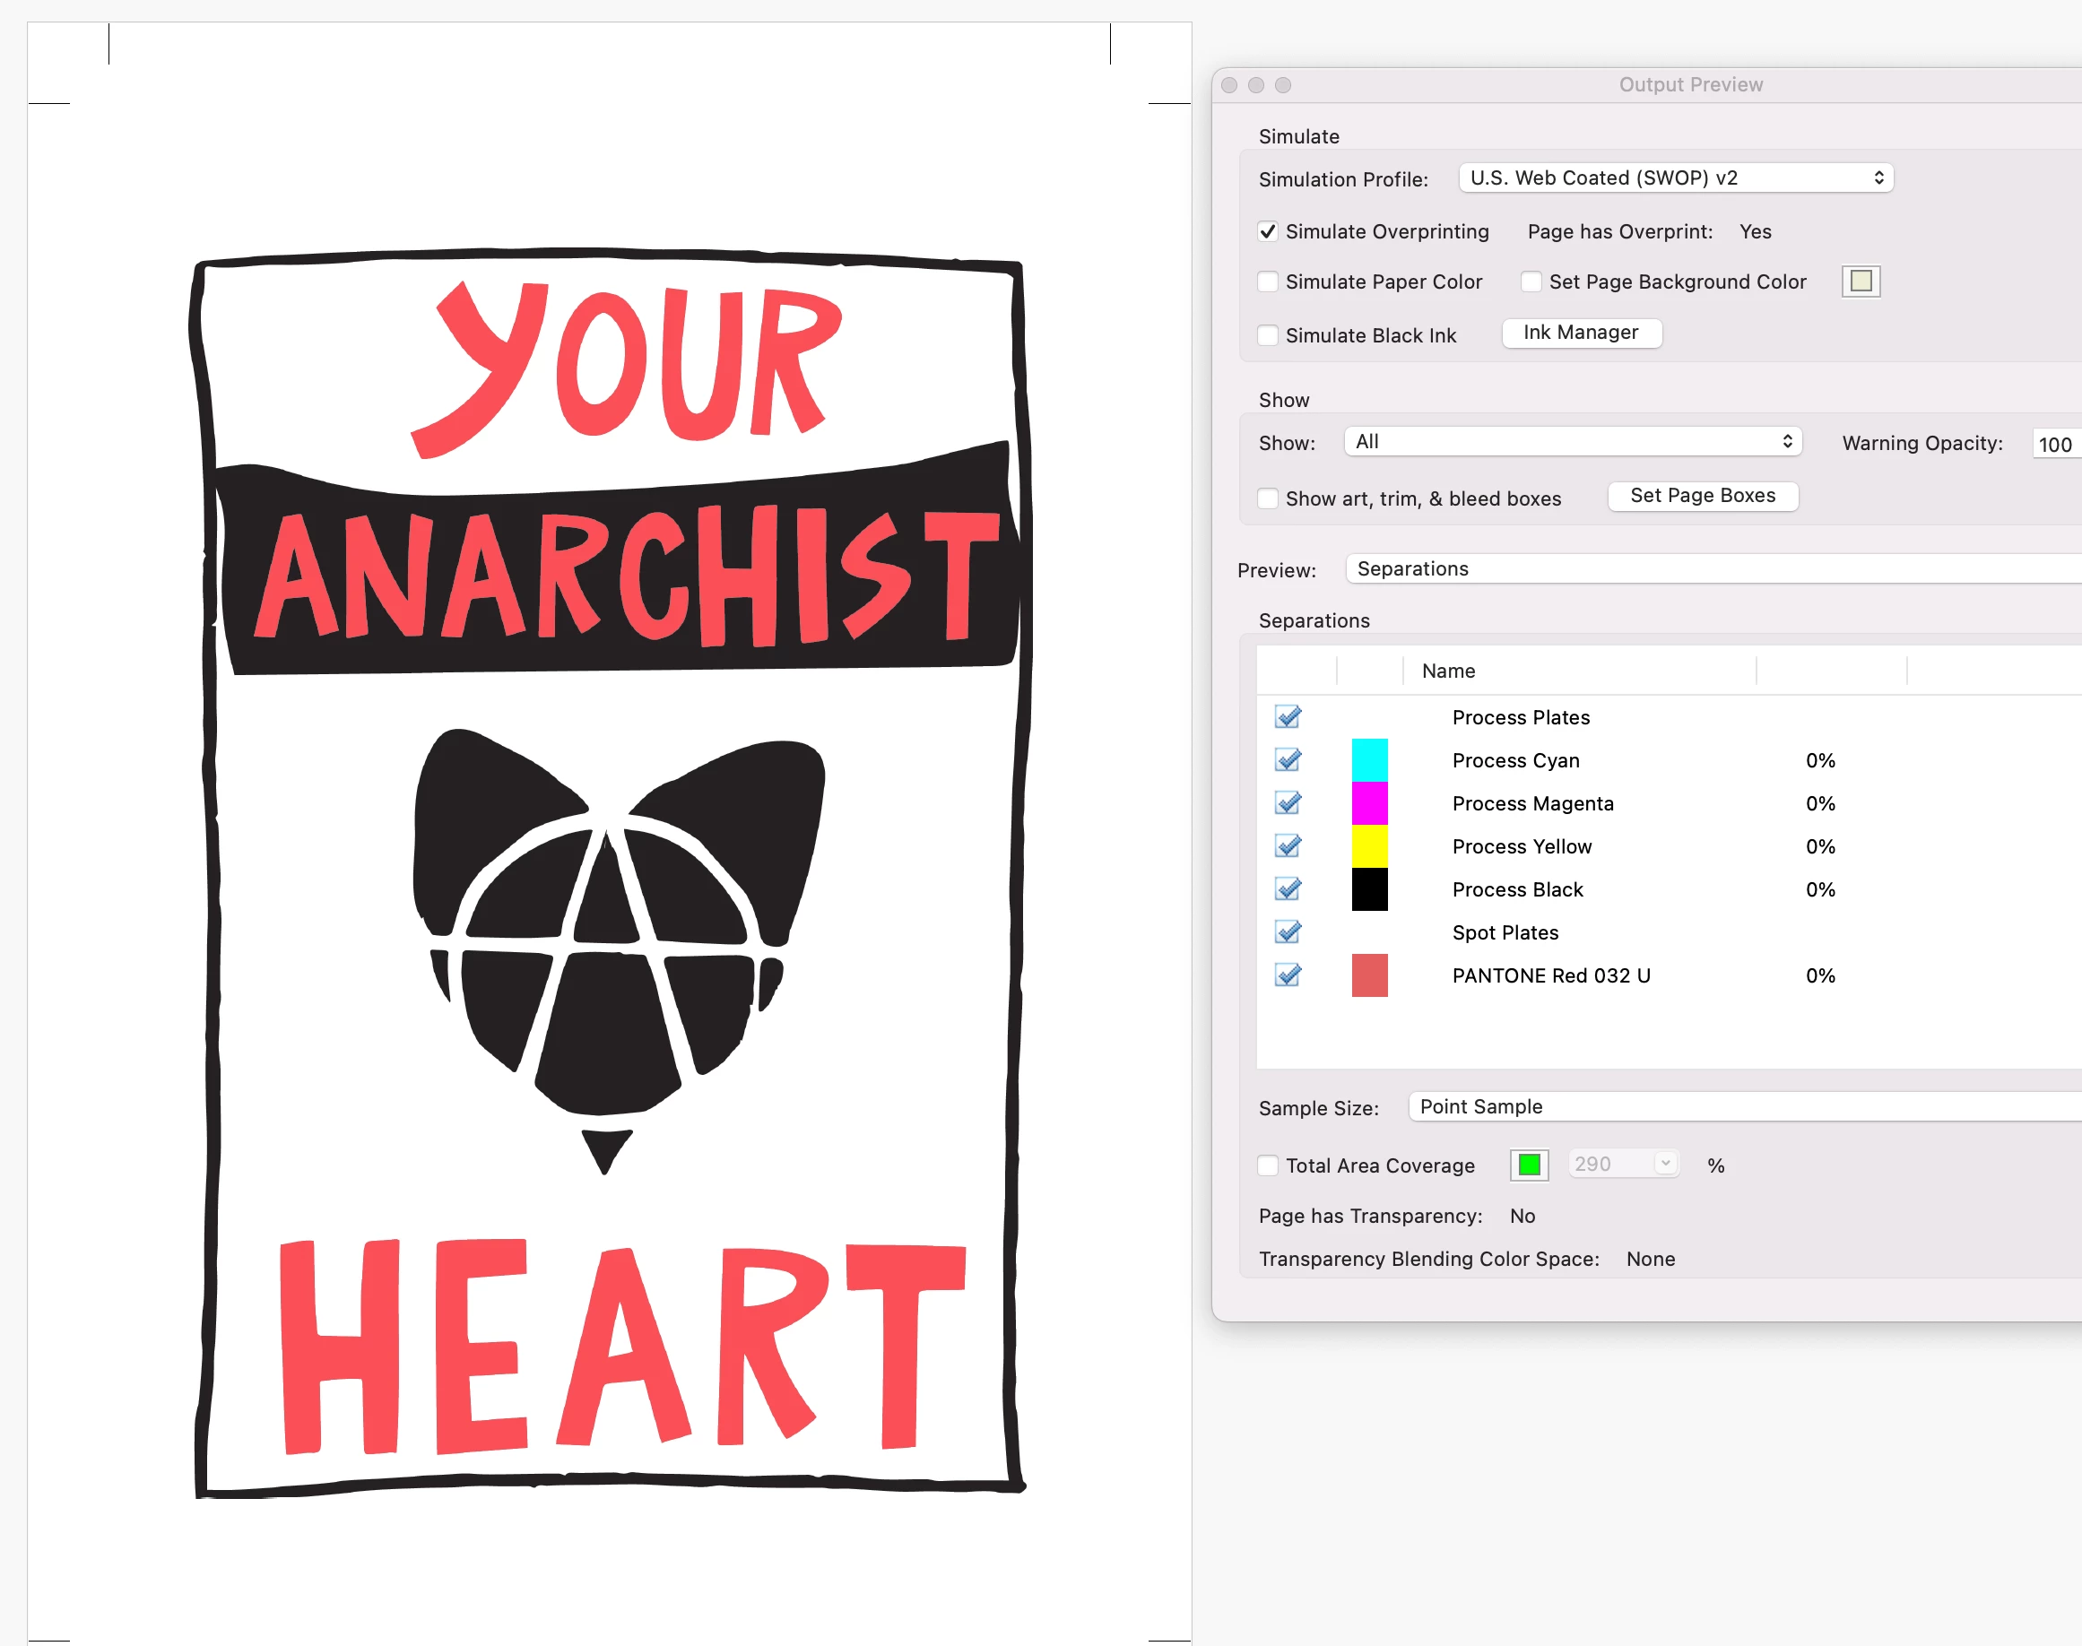Click the Process Cyan color swatch
This screenshot has width=2082, height=1646.
(1368, 760)
